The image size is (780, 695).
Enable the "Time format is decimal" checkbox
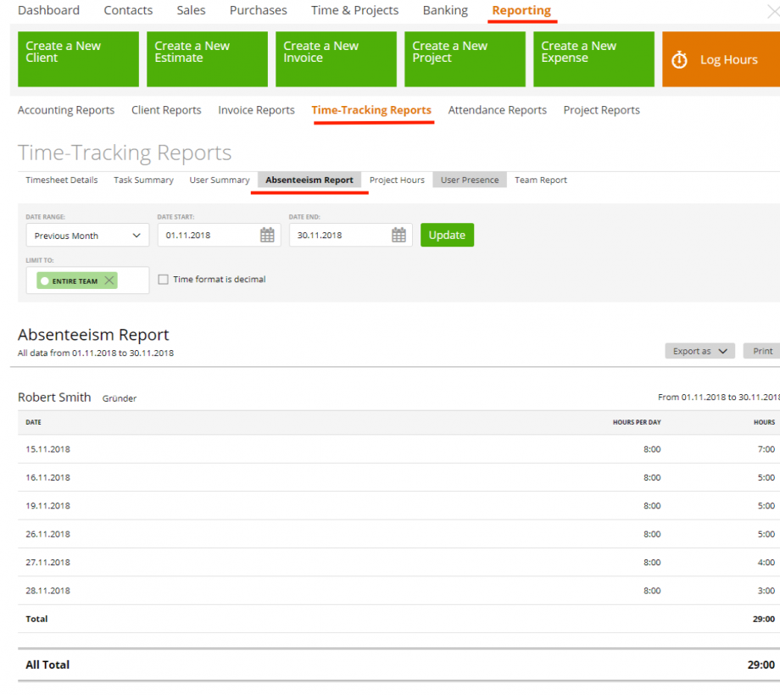163,280
